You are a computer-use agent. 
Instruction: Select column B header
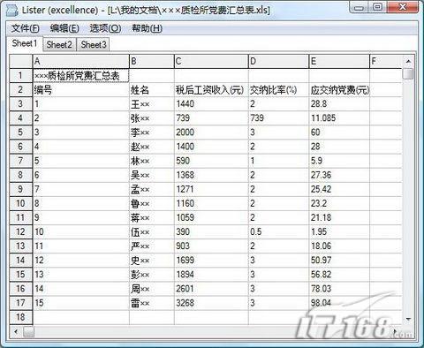click(x=152, y=61)
